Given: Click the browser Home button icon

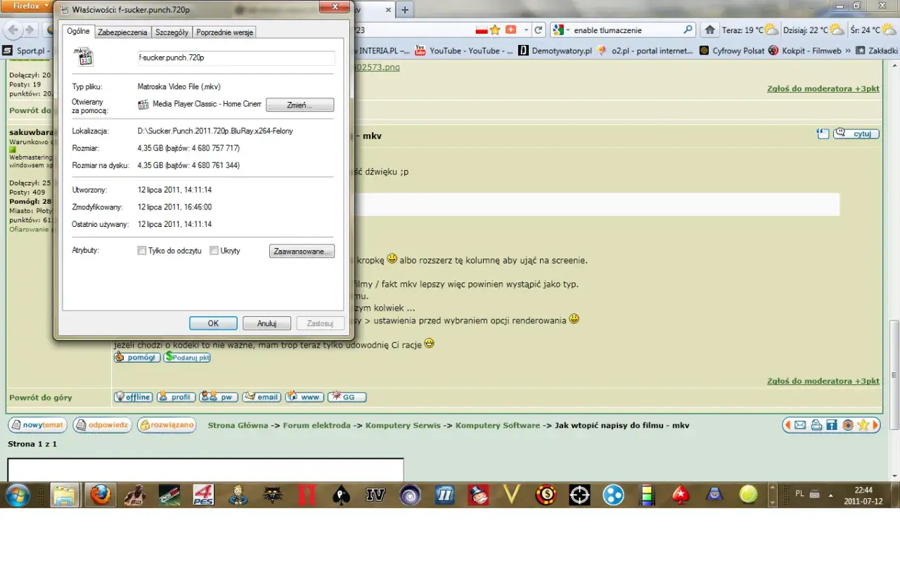Looking at the screenshot, I should pos(710,30).
